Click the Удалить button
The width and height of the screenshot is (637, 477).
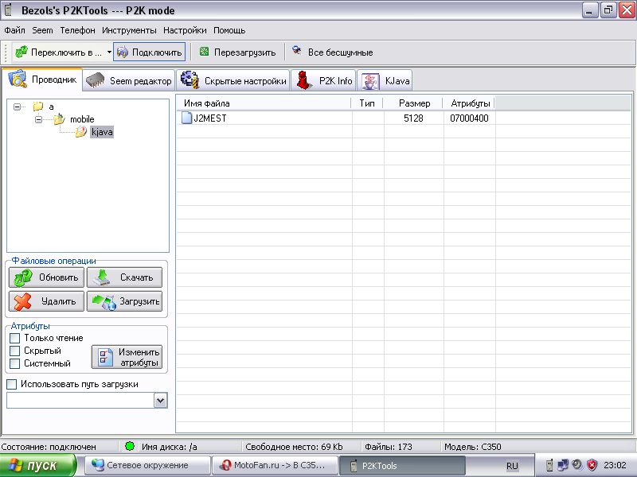pyautogui.click(x=46, y=301)
